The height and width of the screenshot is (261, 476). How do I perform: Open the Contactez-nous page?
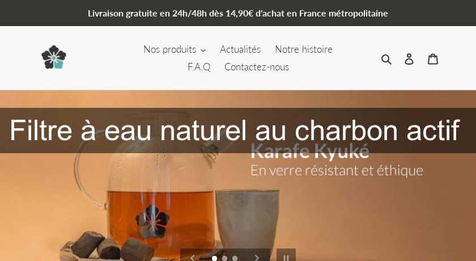click(x=257, y=67)
